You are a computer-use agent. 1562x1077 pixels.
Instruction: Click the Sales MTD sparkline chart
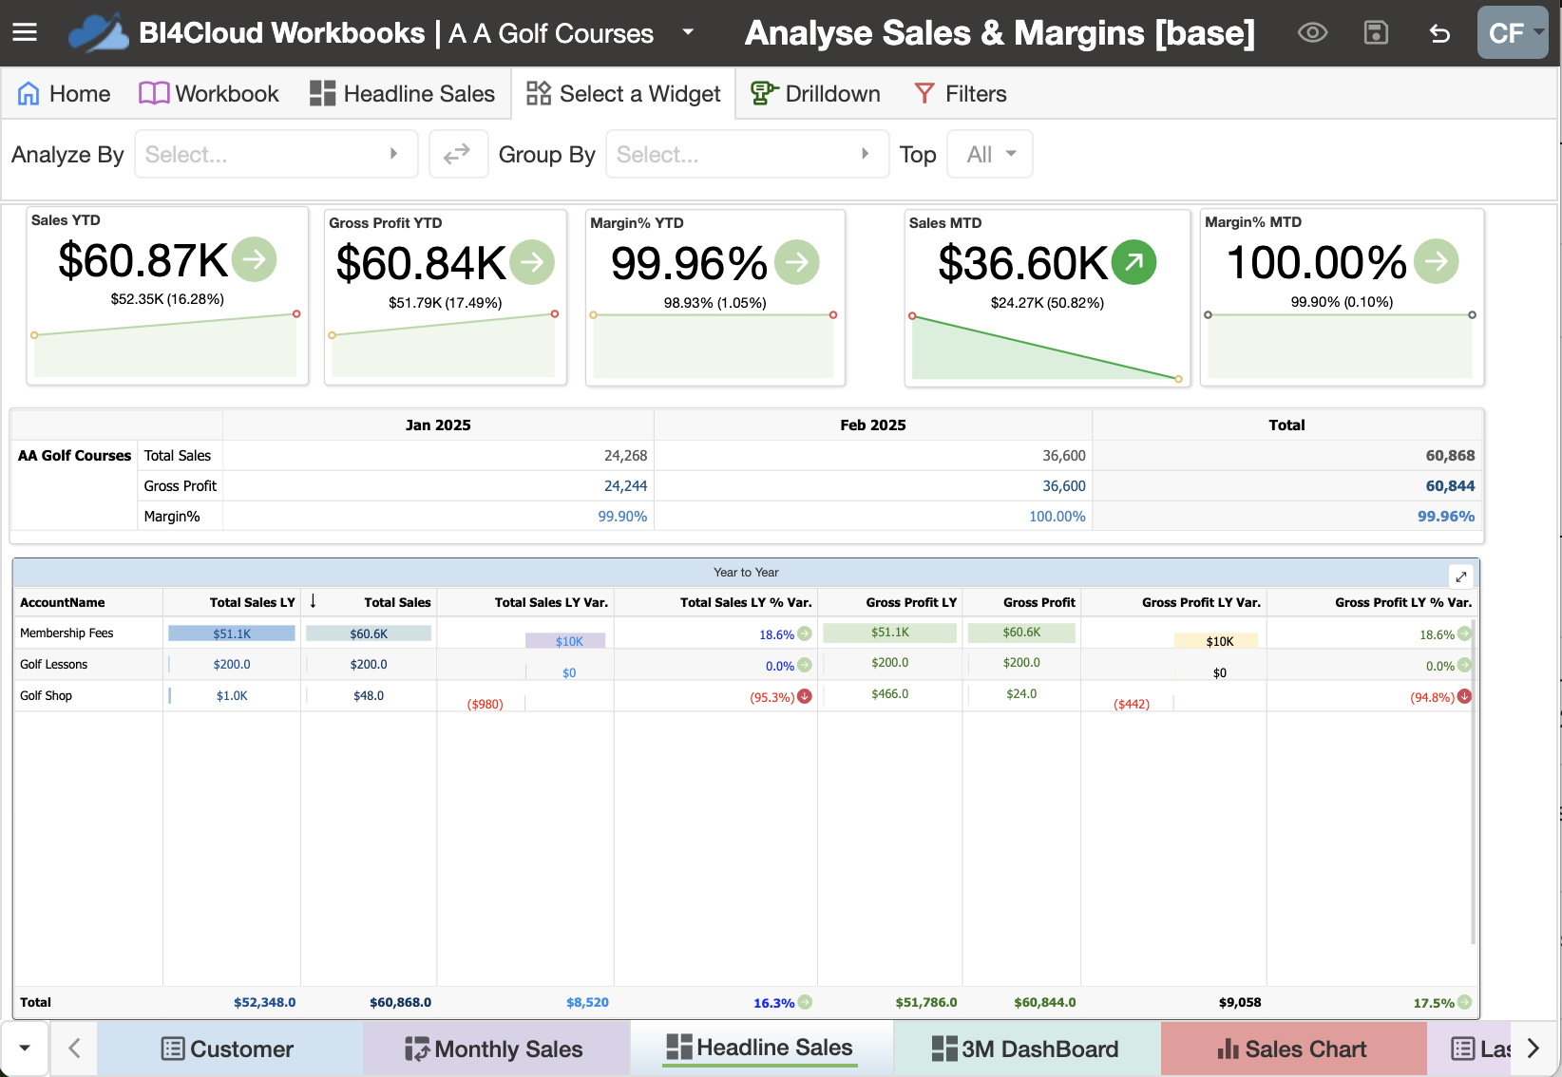coord(1046,347)
